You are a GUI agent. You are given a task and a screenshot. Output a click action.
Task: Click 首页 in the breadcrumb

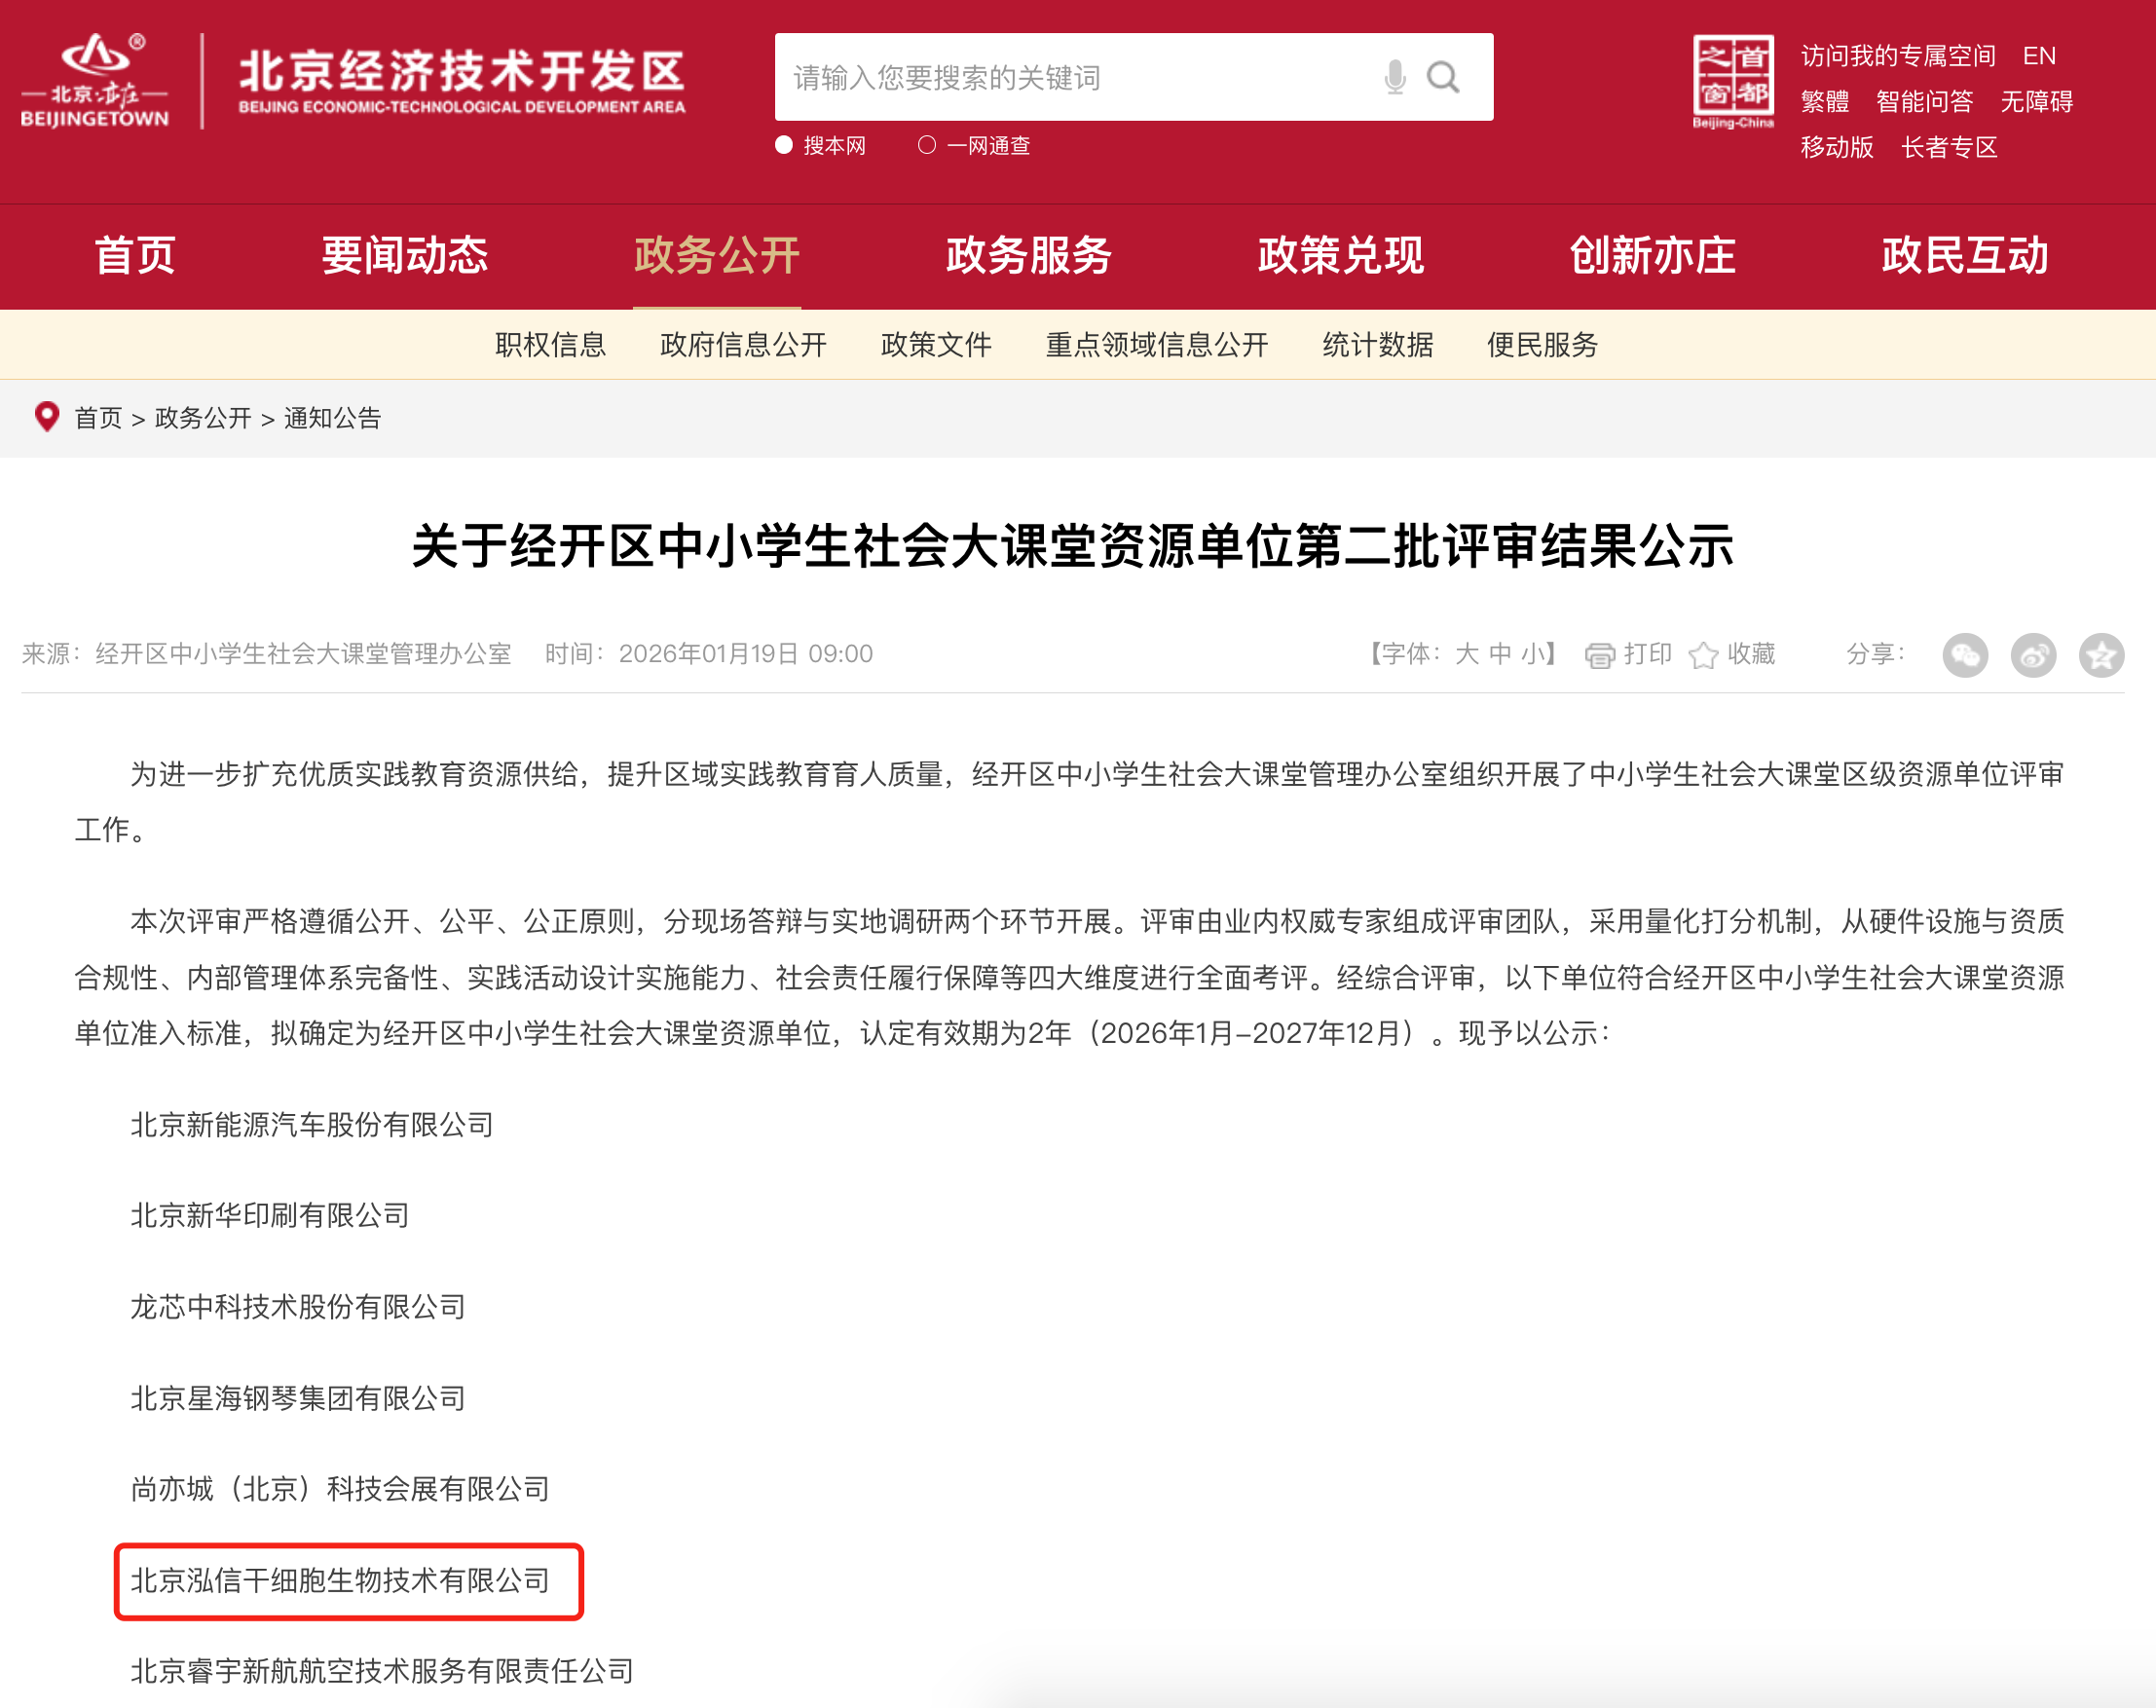(98, 418)
